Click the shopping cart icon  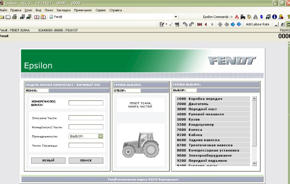(x=177, y=24)
